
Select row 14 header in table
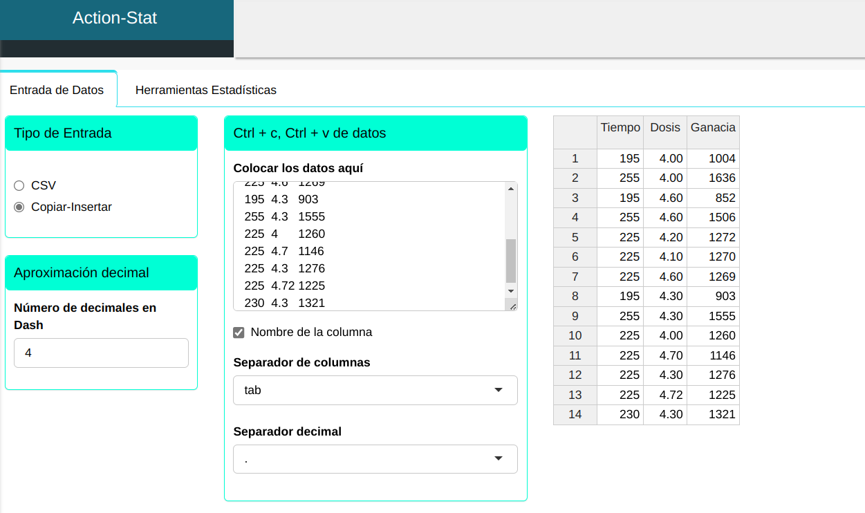[575, 415]
